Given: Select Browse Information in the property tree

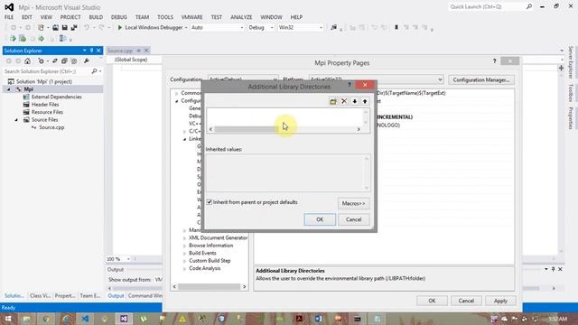Looking at the screenshot, I should pyautogui.click(x=210, y=246).
